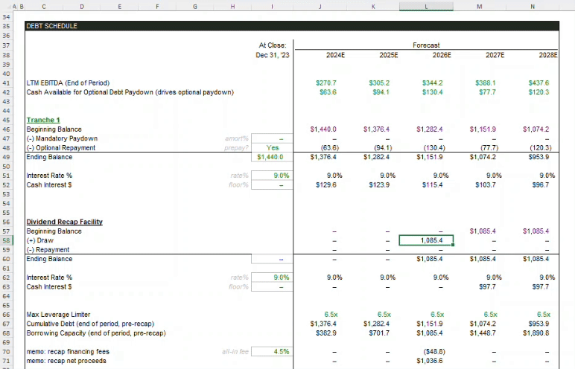Click the 1,085.4 Draw cell in 2026E
The image size is (575, 369).
click(x=426, y=240)
